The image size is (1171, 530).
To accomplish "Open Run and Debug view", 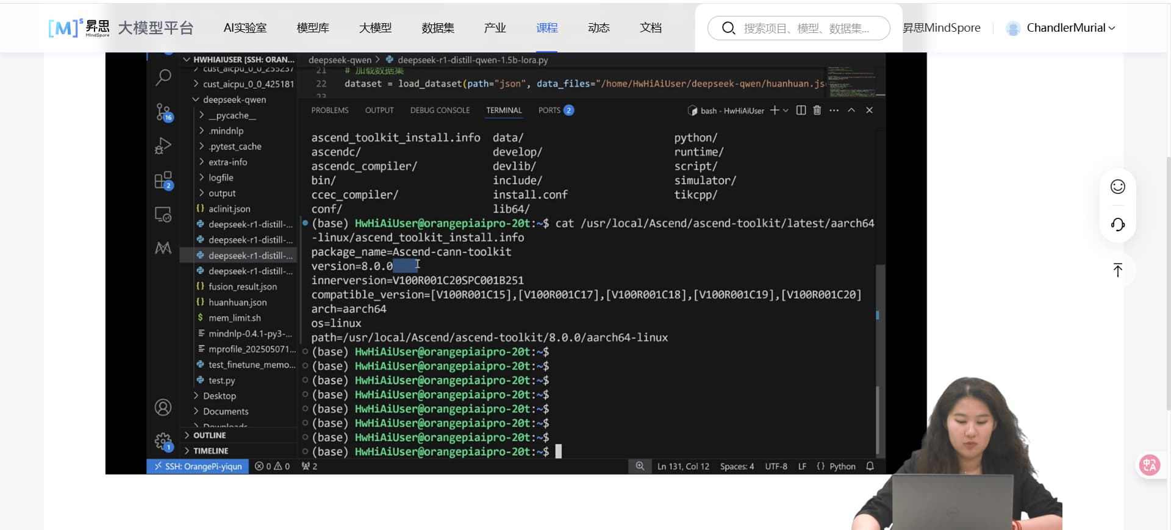I will pyautogui.click(x=163, y=146).
